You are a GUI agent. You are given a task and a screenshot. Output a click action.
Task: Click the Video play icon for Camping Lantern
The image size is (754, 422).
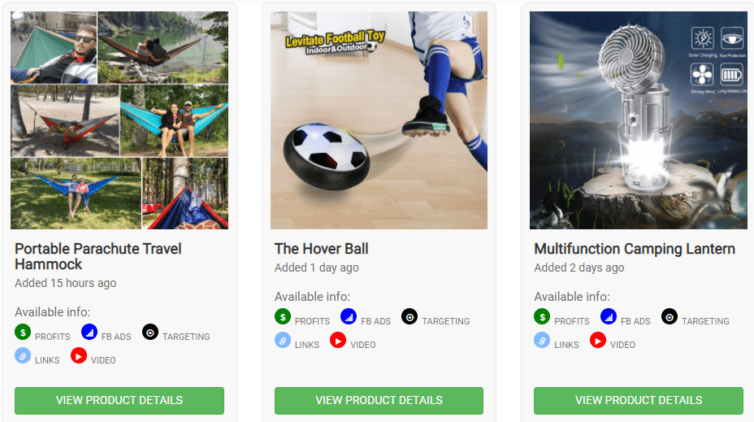[x=598, y=340]
